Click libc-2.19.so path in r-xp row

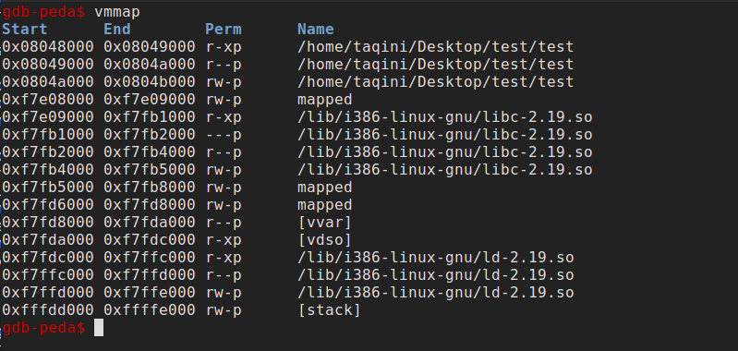445,116
